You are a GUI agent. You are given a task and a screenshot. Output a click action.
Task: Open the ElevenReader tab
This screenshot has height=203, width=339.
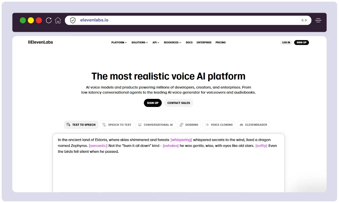(253, 125)
